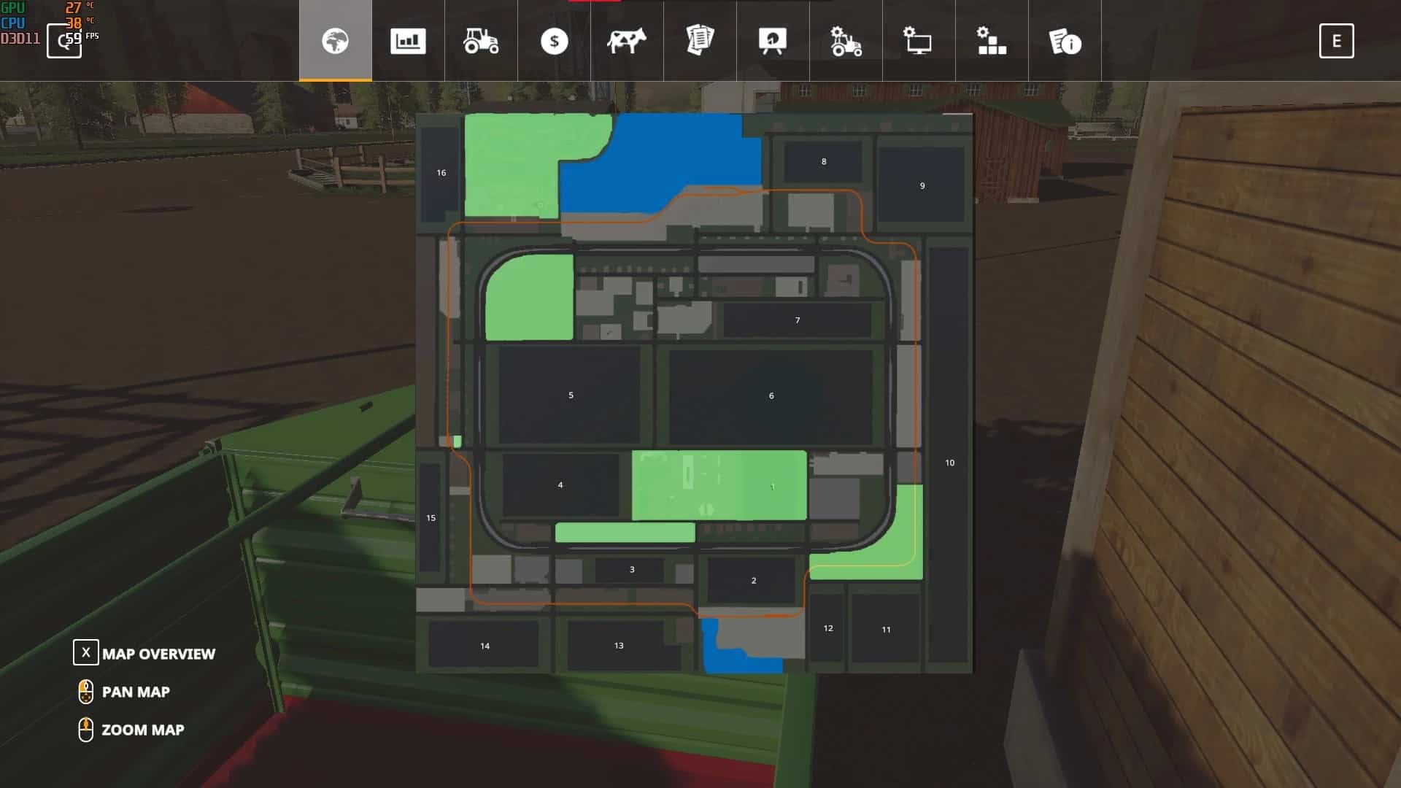The height and width of the screenshot is (788, 1401).
Task: Open General settings (gear with blocks icon)
Action: [x=991, y=42]
